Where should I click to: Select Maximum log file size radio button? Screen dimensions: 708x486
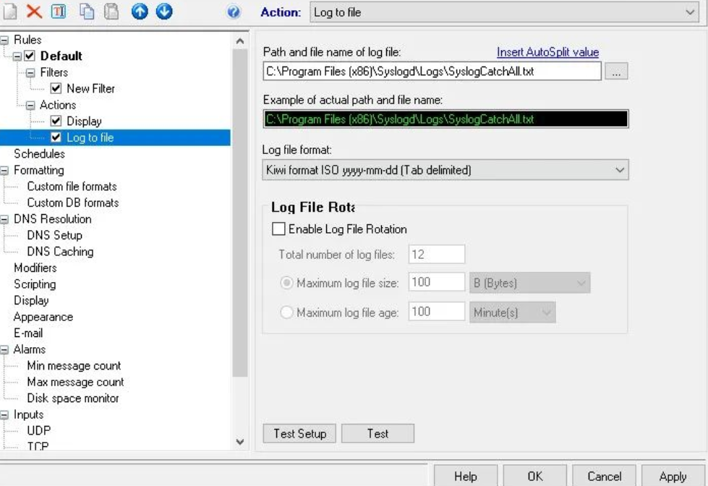tap(286, 283)
